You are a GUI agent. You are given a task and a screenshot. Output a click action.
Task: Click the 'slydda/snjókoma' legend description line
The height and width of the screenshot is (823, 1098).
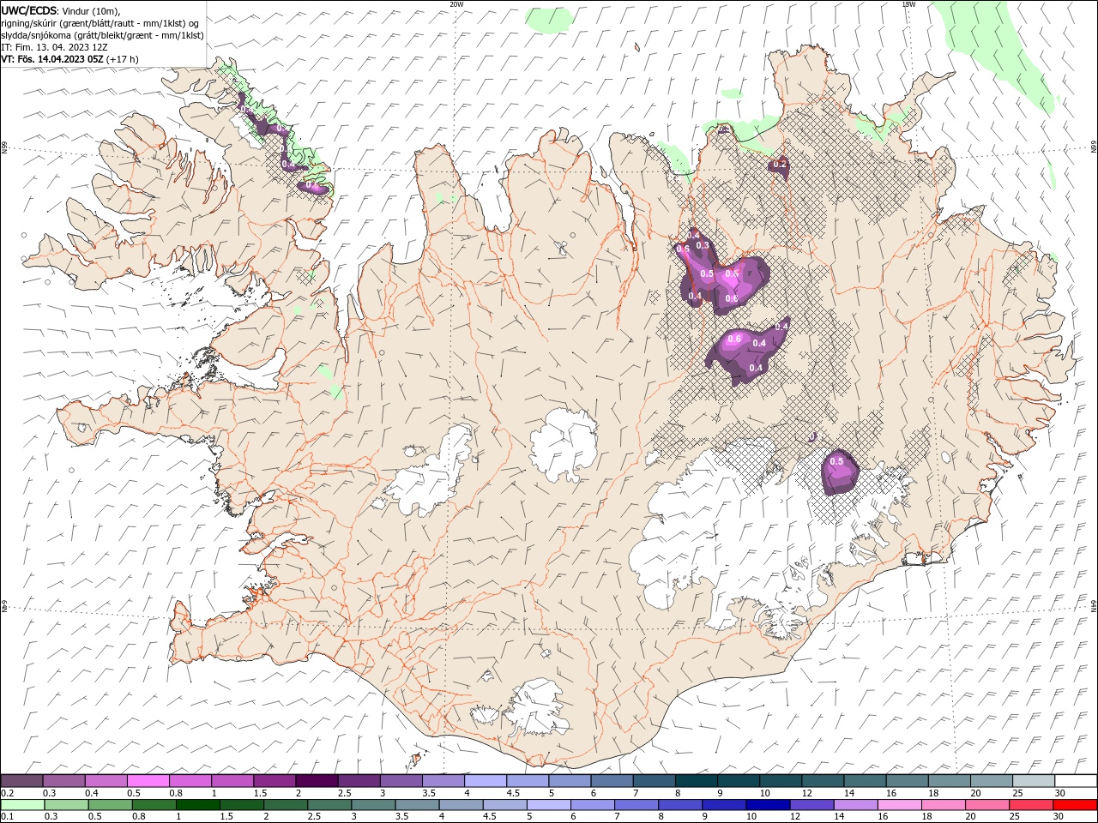103,35
